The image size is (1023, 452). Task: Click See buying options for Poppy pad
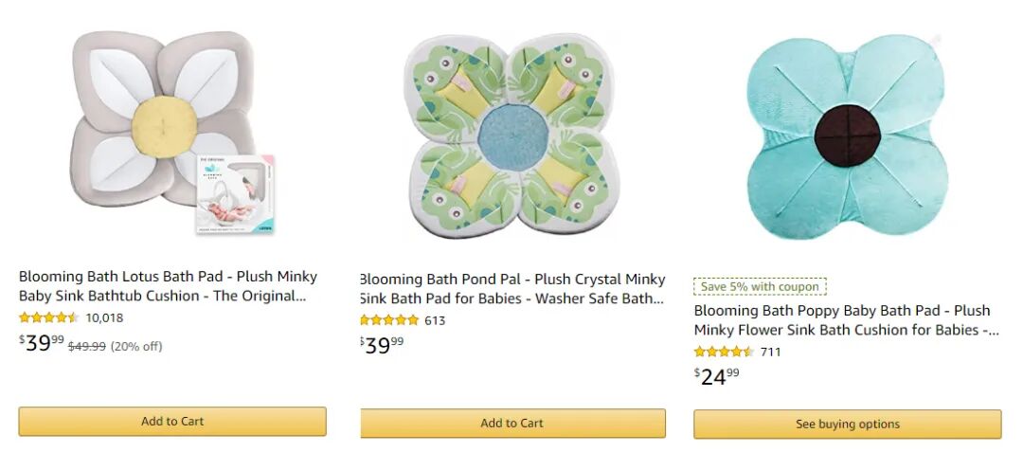(848, 424)
